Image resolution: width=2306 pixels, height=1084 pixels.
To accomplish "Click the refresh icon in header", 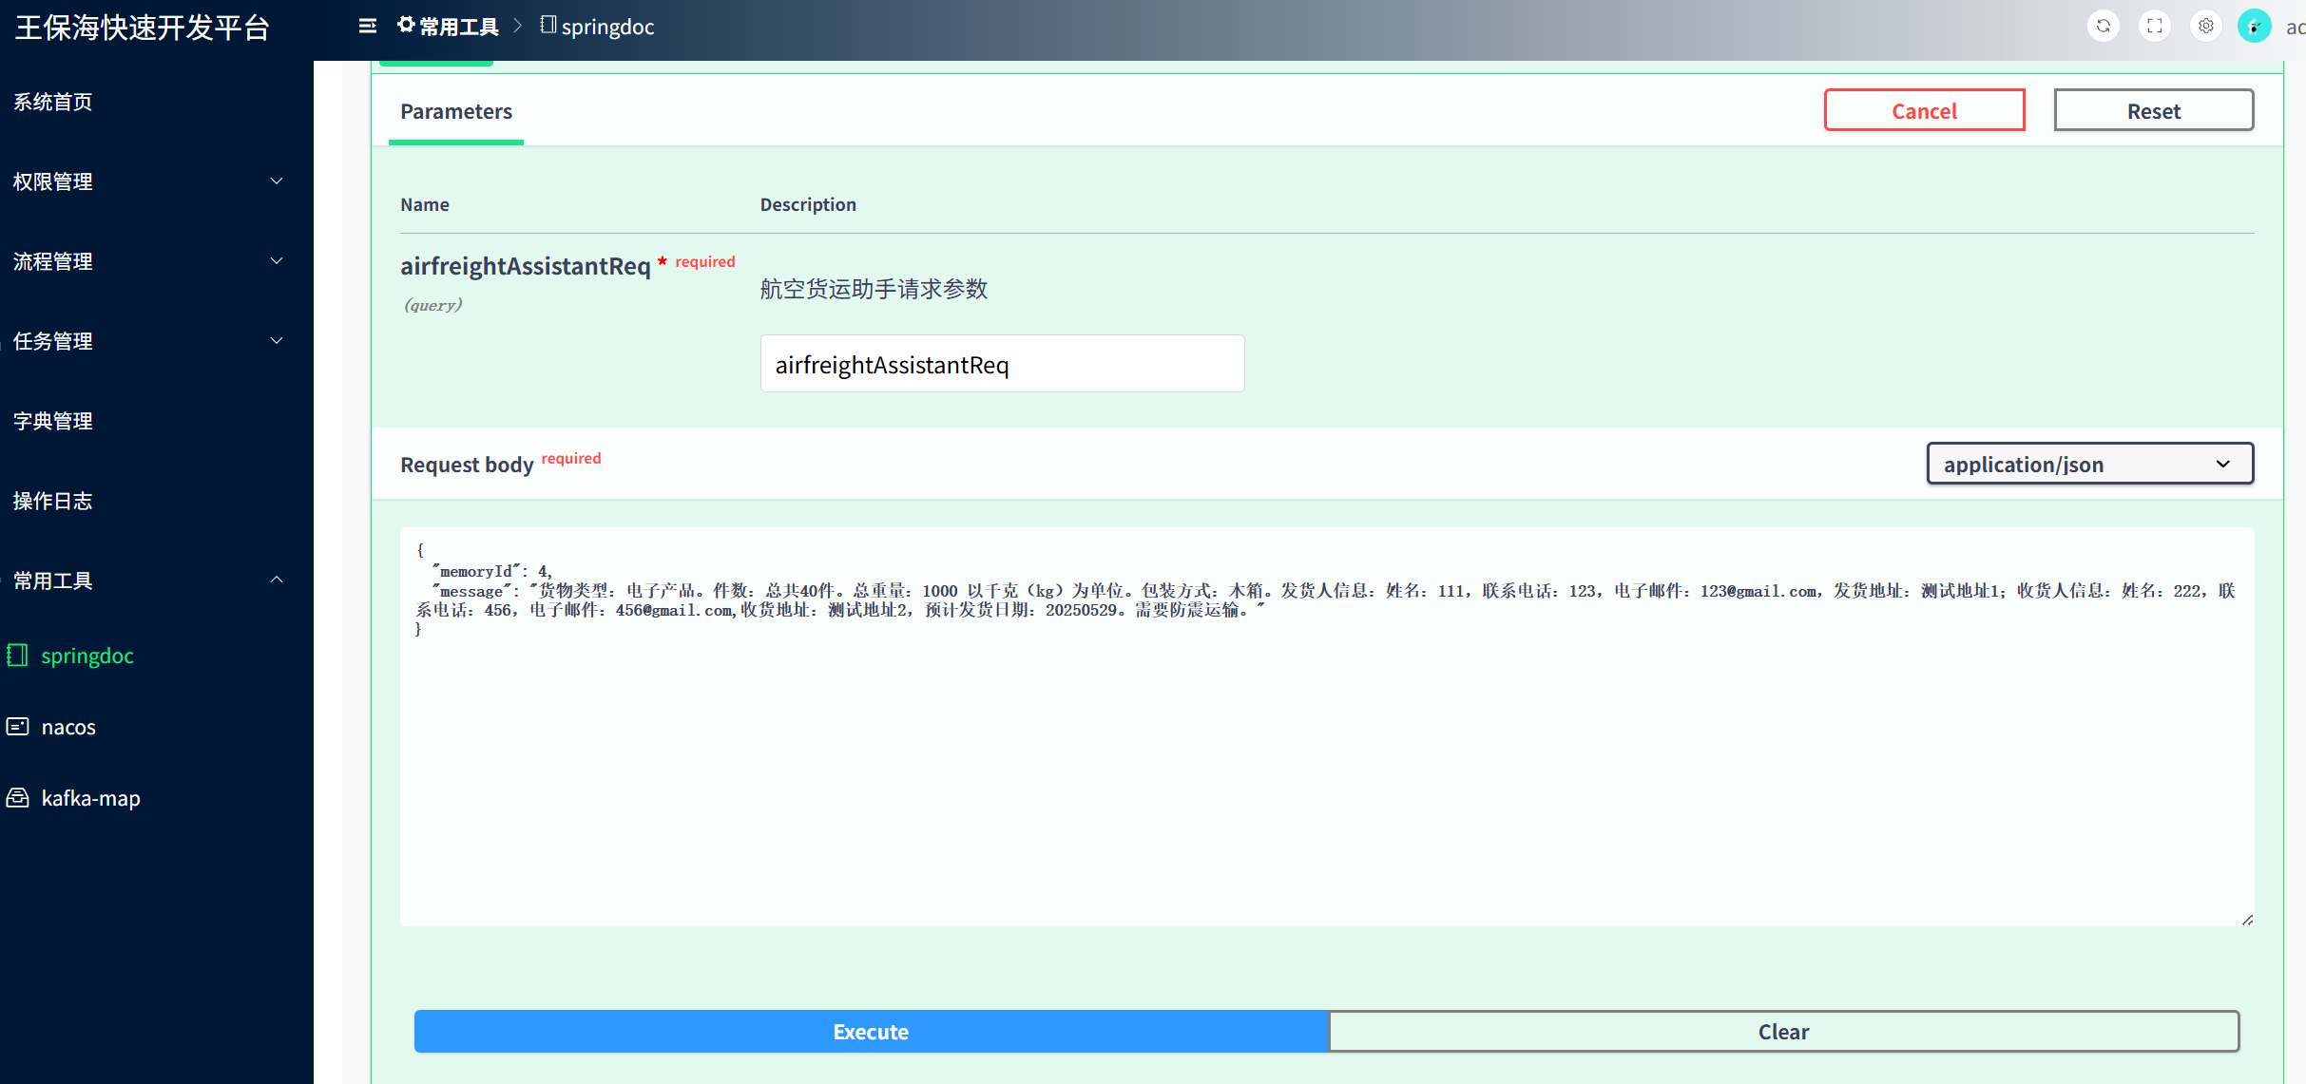I will click(2103, 27).
